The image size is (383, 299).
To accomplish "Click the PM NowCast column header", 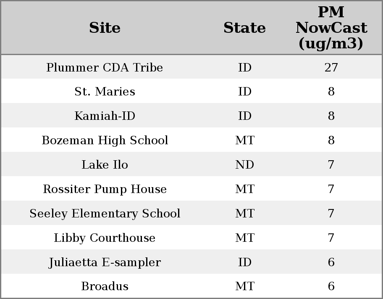I will [331, 28].
